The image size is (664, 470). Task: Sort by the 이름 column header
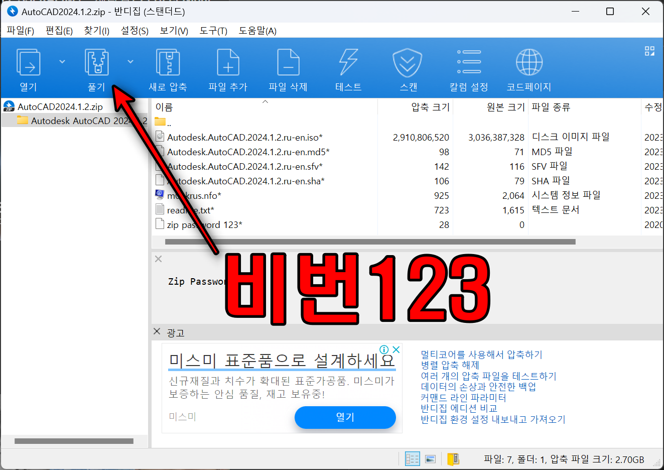(164, 107)
